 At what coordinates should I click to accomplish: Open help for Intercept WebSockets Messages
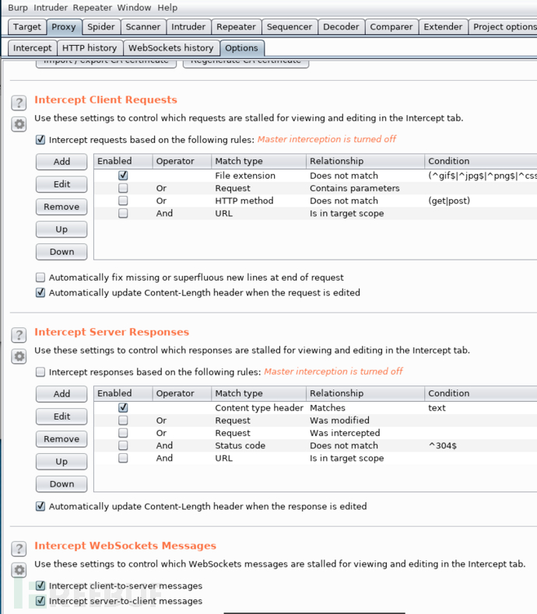[x=19, y=549]
